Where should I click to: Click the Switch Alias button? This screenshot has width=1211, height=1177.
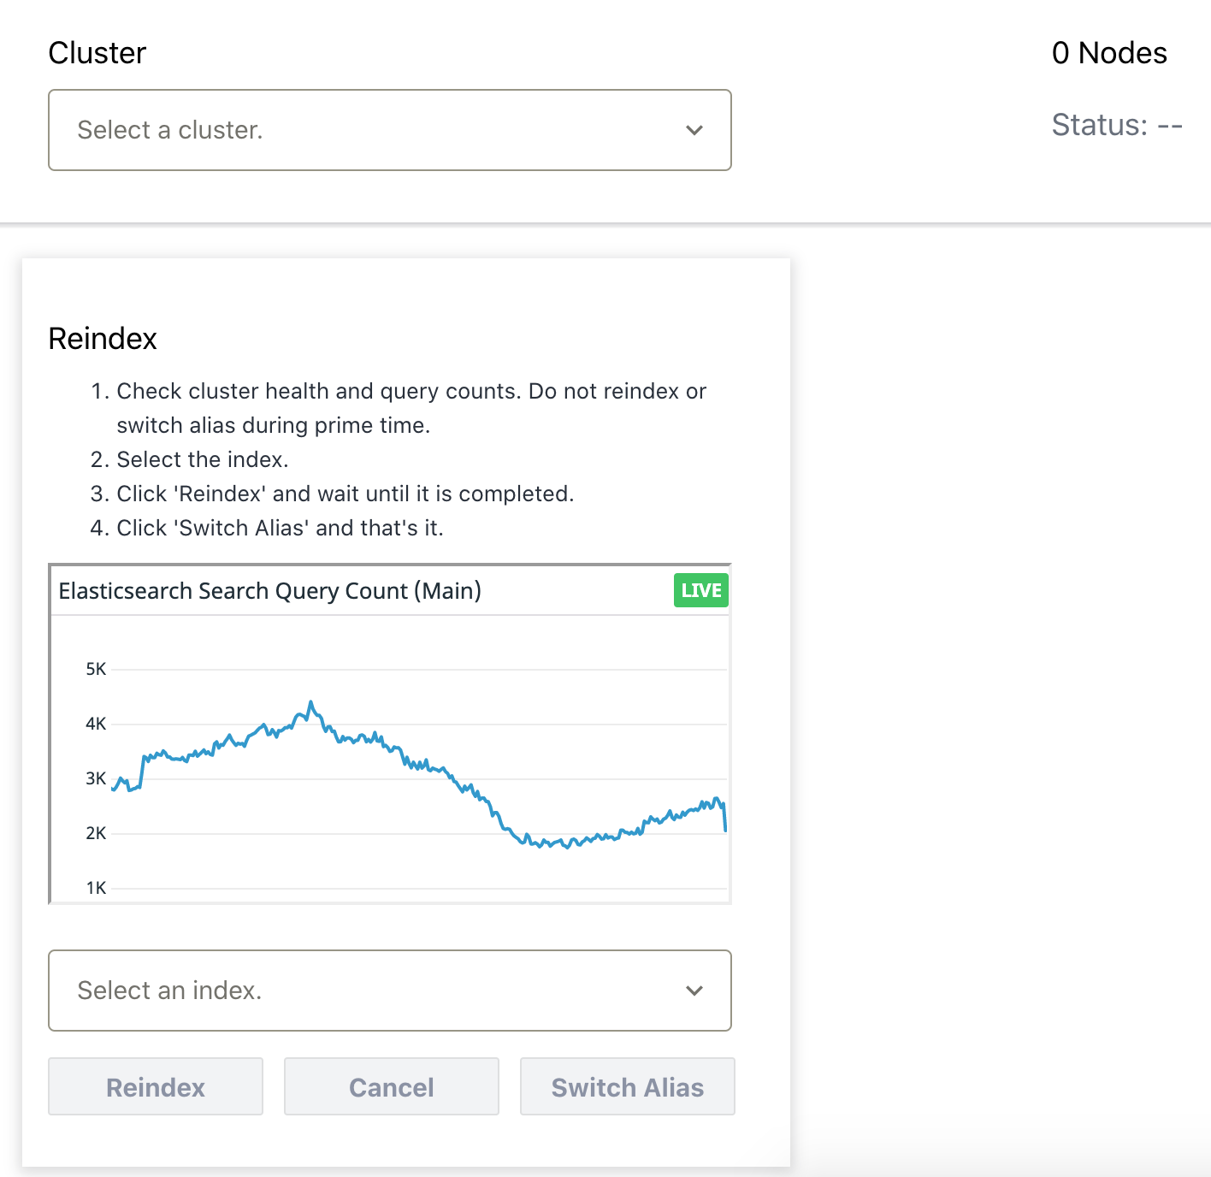tap(627, 1087)
